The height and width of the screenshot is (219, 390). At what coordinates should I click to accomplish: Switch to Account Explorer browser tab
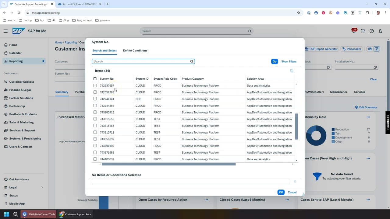tap(79, 4)
